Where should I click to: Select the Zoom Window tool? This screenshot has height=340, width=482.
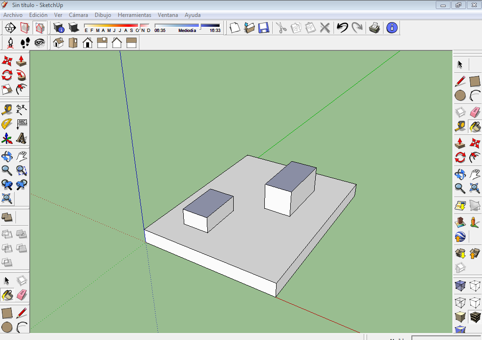point(22,170)
